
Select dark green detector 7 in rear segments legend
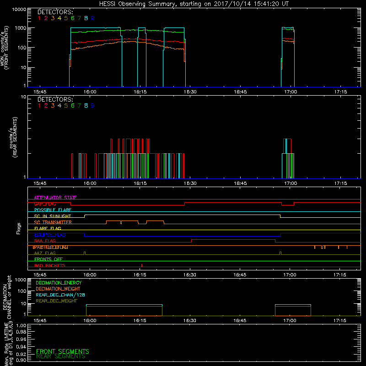(79, 106)
